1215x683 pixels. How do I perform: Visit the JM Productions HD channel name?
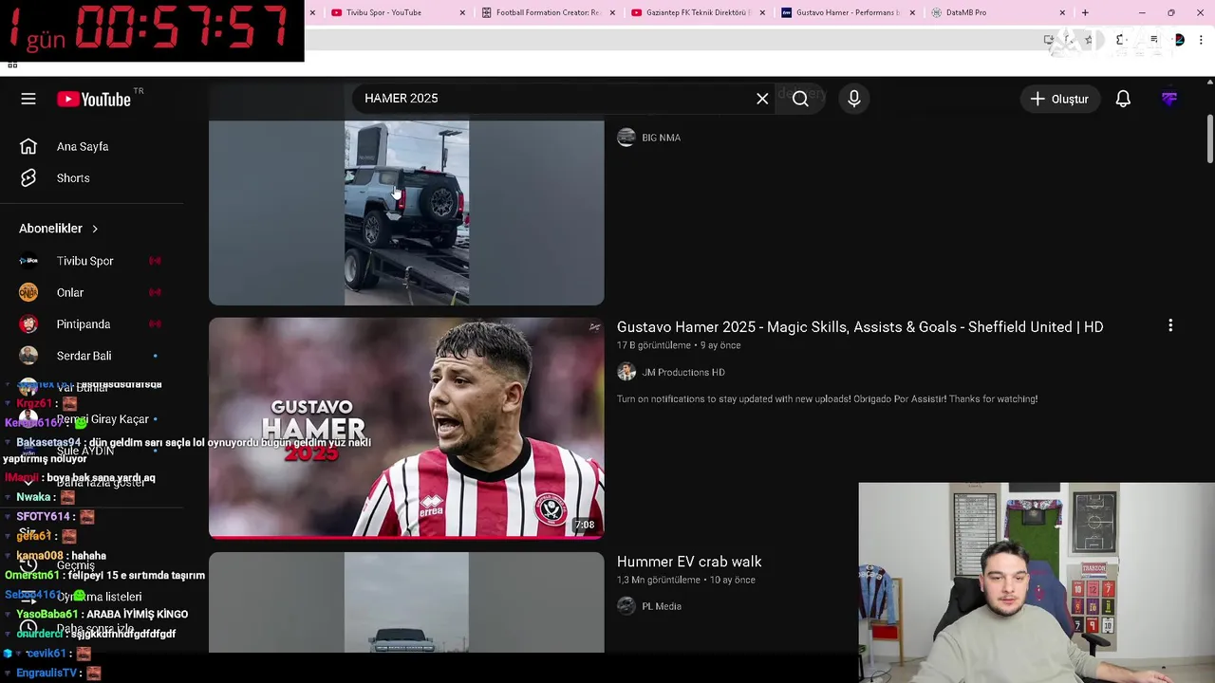tap(683, 372)
